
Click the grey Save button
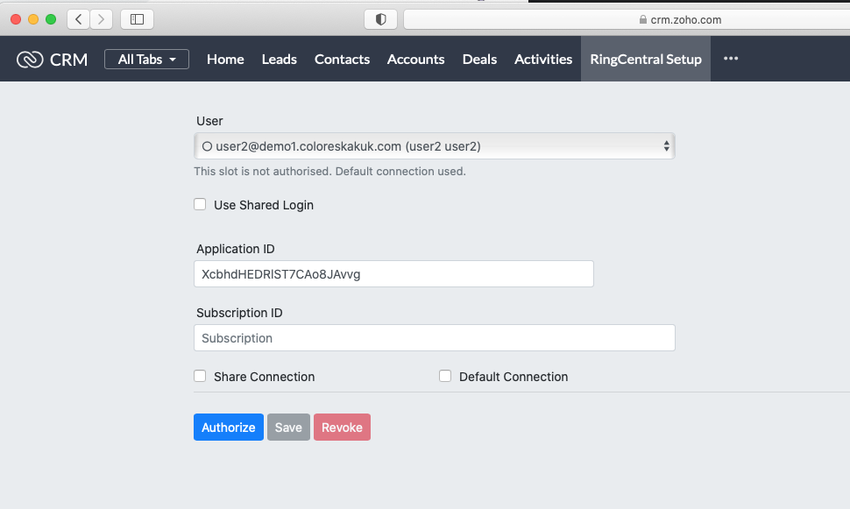(288, 428)
